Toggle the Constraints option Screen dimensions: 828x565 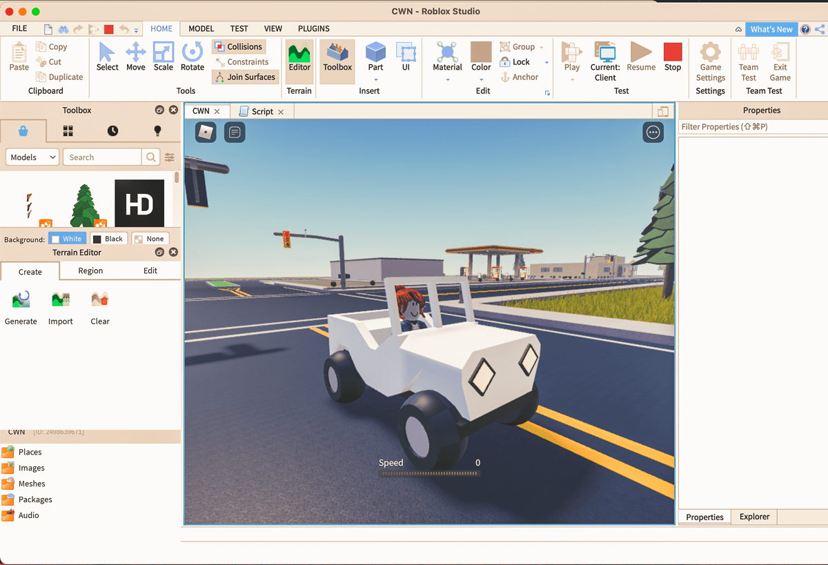pos(241,62)
